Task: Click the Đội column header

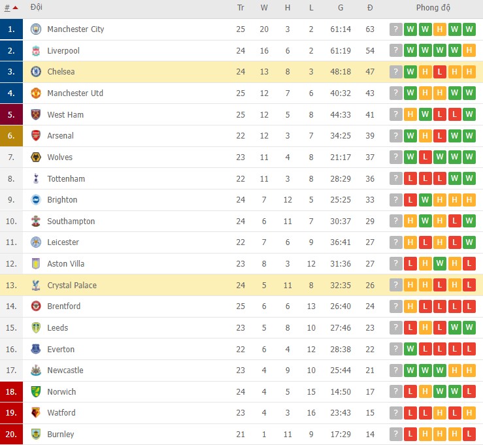Action: coord(37,8)
